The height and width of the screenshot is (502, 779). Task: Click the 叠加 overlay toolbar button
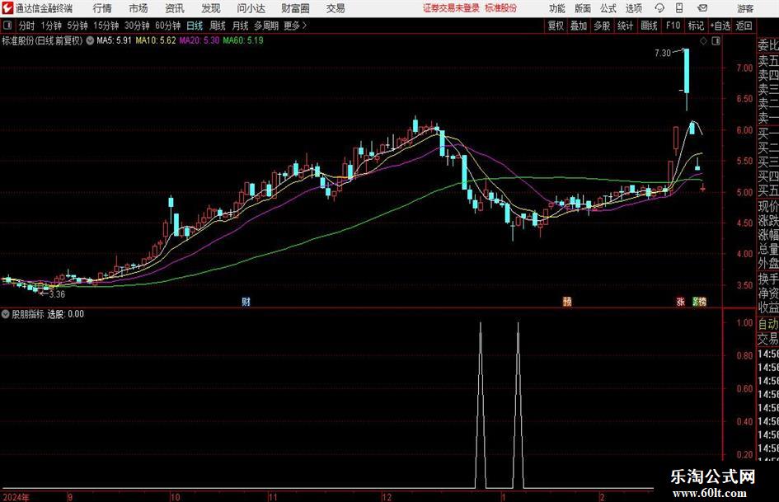pos(579,26)
